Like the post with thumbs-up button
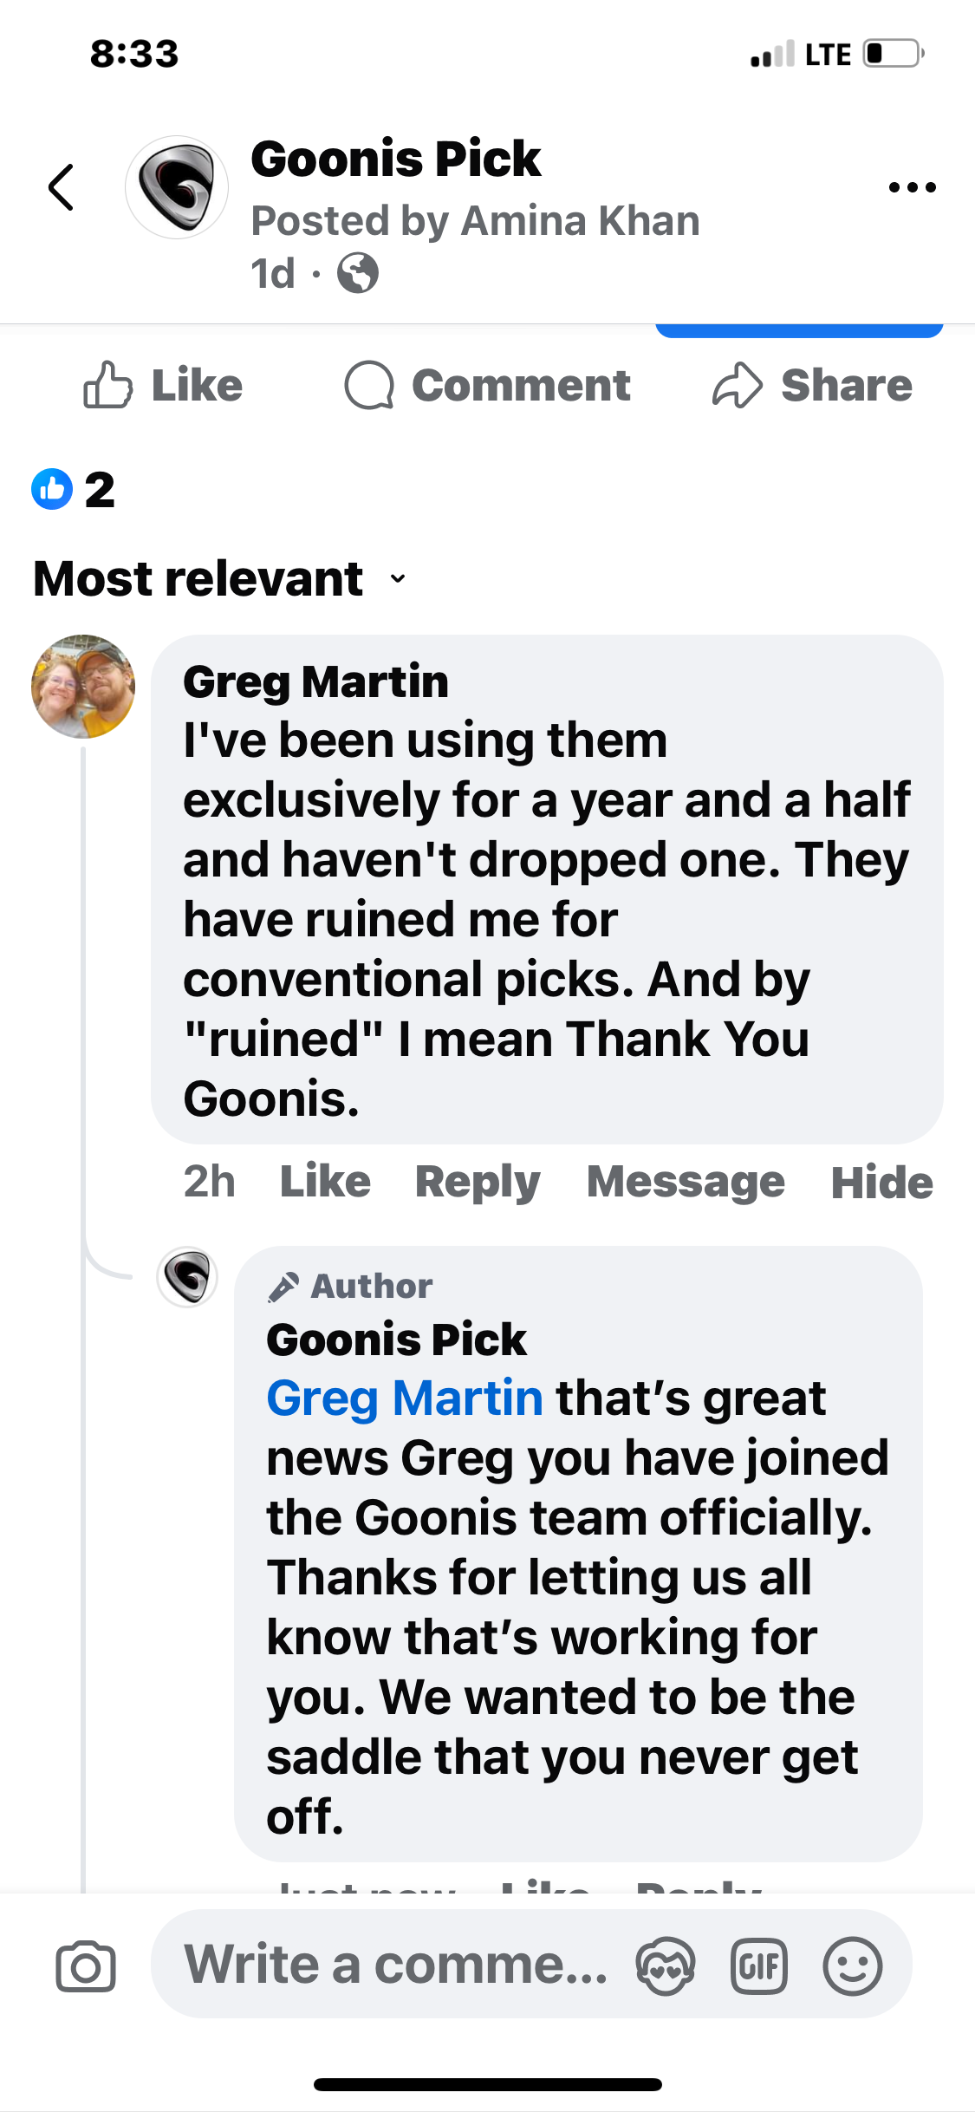This screenshot has width=975, height=2112. tap(163, 386)
